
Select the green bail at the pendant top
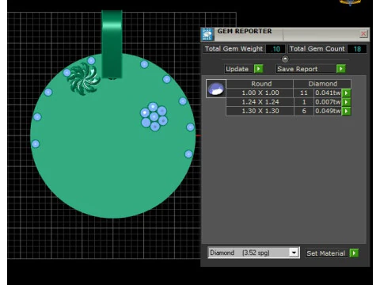point(112,44)
